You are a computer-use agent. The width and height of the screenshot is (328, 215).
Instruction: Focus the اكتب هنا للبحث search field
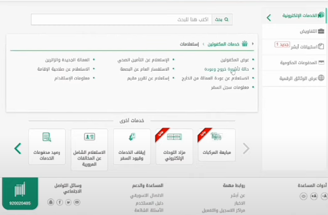click(x=121, y=20)
